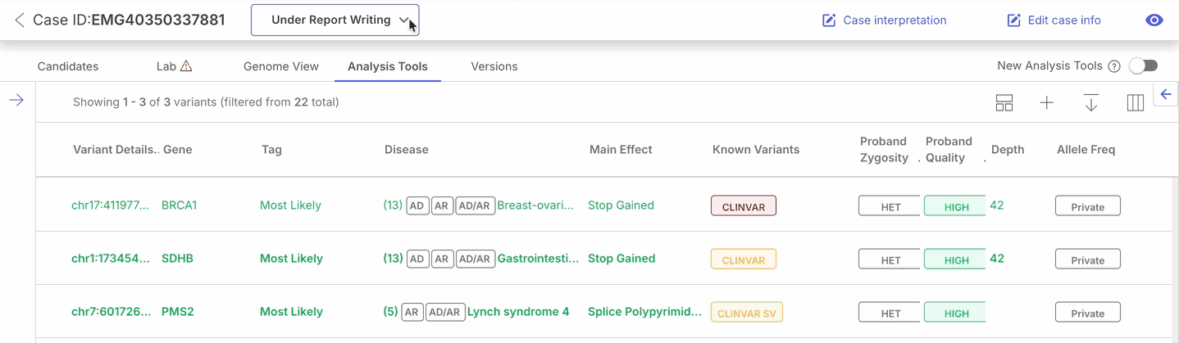The height and width of the screenshot is (343, 1179).
Task: Click the CLINVAR SV badge for PMS2
Action: [746, 313]
